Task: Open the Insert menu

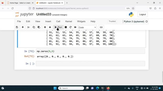Action: coord(48,21)
